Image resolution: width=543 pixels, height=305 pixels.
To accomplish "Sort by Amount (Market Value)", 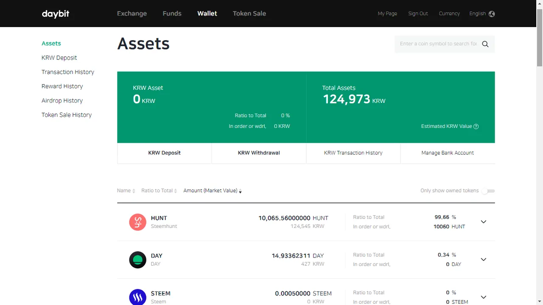I will 213,191.
